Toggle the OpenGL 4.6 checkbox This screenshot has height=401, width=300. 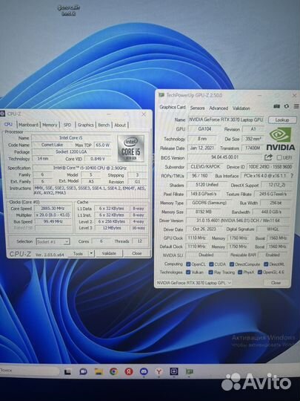click(x=260, y=273)
